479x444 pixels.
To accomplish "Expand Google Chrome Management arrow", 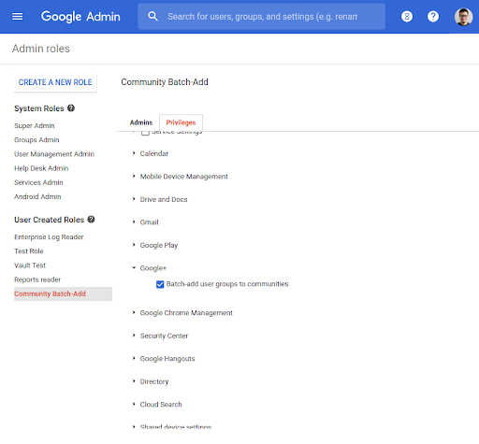I will click(134, 312).
